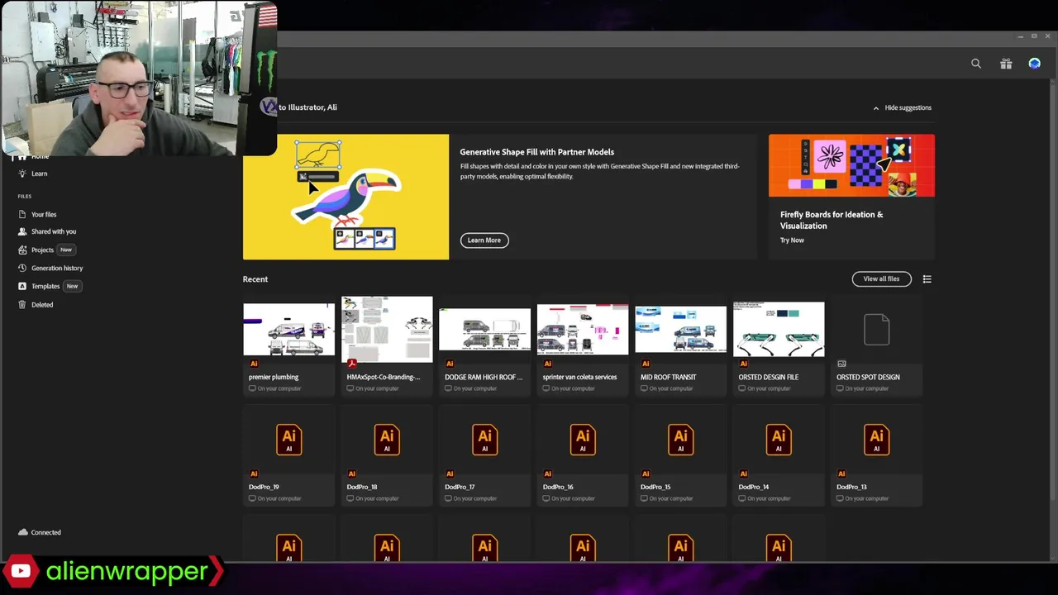Open the What's New gift icon
1058x595 pixels.
pos(1006,64)
